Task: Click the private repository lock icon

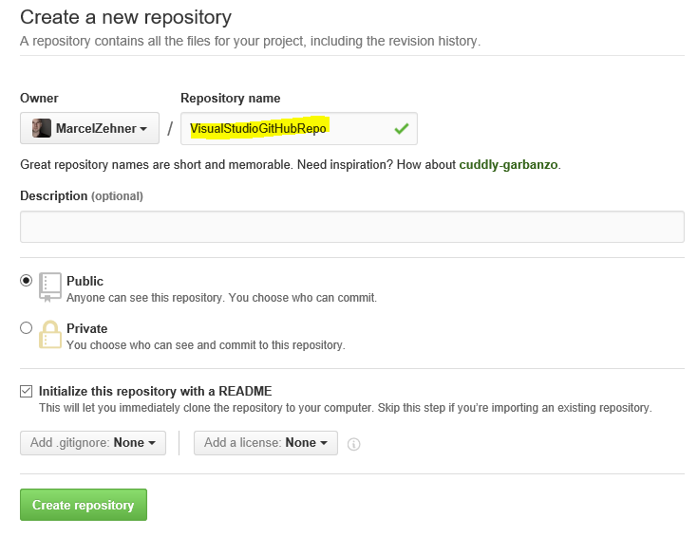Action: pyautogui.click(x=50, y=334)
